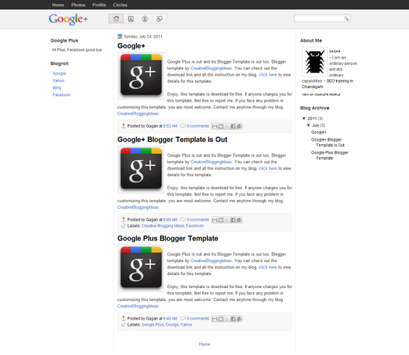Collapse the July (3) archive month
The height and width of the screenshot is (355, 409).
(x=309, y=125)
